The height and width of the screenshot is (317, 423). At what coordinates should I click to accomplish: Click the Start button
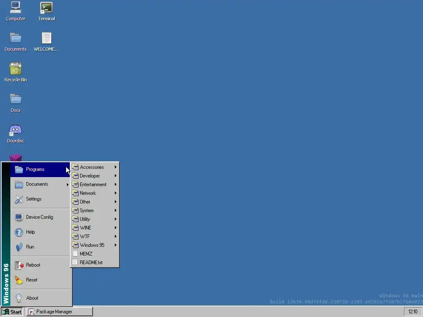[12, 312]
